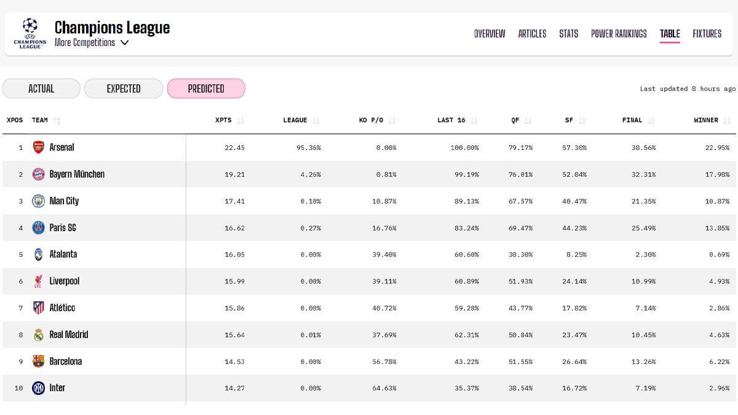Go to the Fixtures tab

pyautogui.click(x=707, y=34)
